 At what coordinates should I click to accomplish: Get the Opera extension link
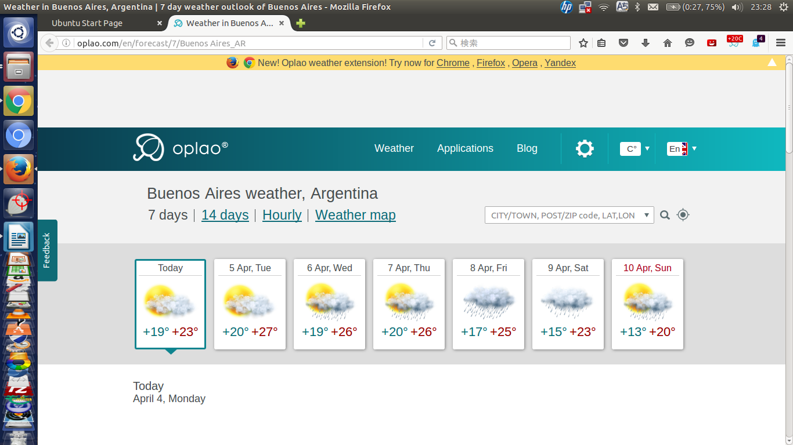pyautogui.click(x=525, y=63)
